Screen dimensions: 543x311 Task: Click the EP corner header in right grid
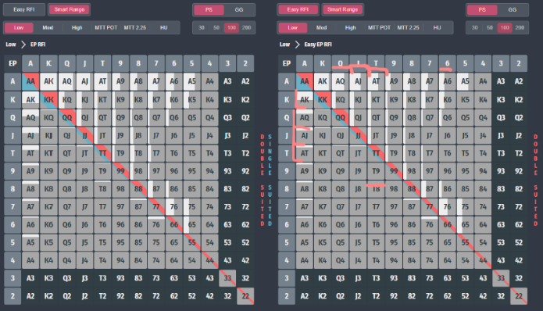tap(287, 63)
